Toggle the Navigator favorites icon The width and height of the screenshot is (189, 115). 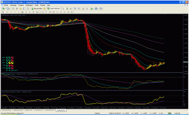tap(21, 8)
